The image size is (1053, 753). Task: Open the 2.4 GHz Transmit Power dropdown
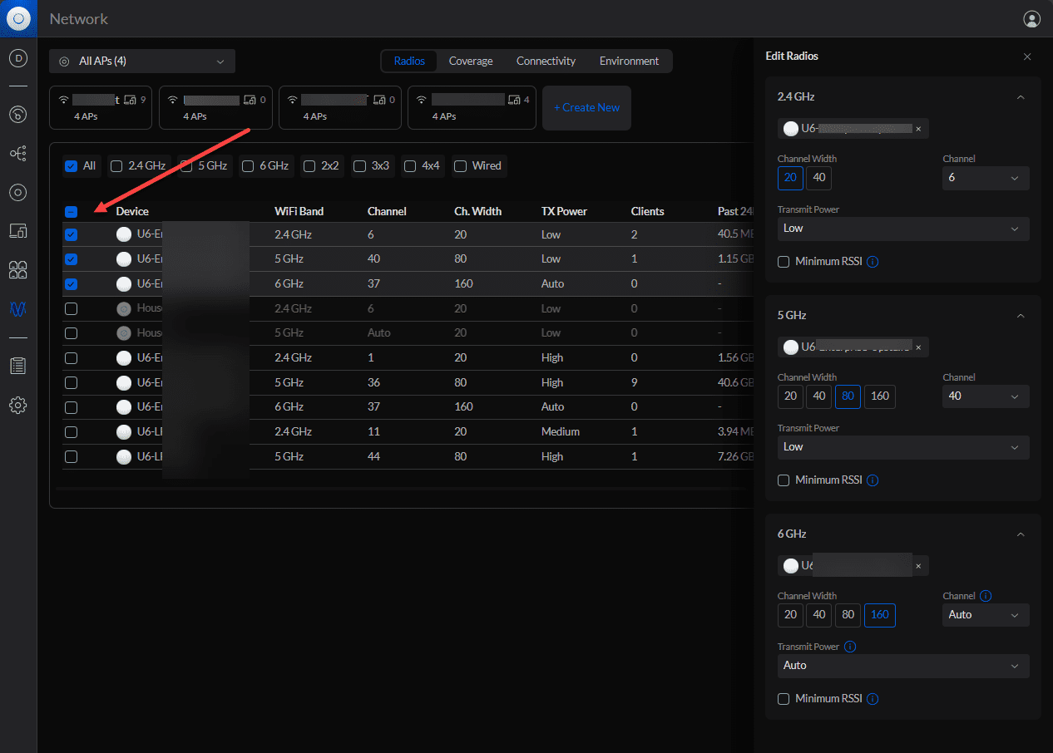[903, 229]
